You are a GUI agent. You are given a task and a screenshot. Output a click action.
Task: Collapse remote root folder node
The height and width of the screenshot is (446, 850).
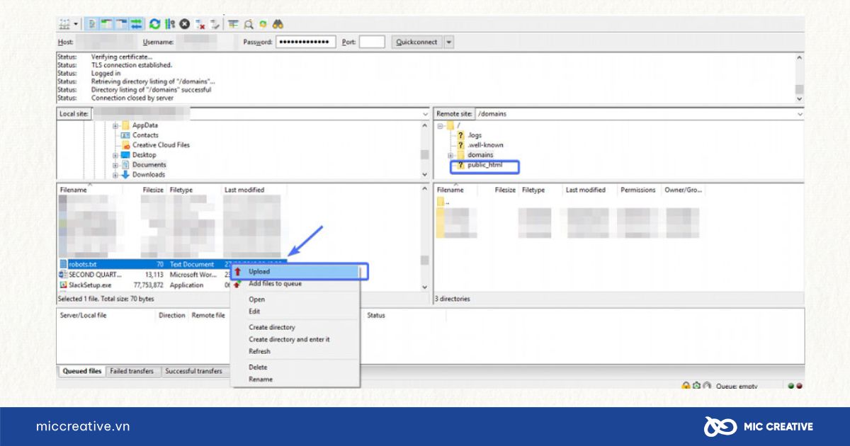click(x=441, y=125)
